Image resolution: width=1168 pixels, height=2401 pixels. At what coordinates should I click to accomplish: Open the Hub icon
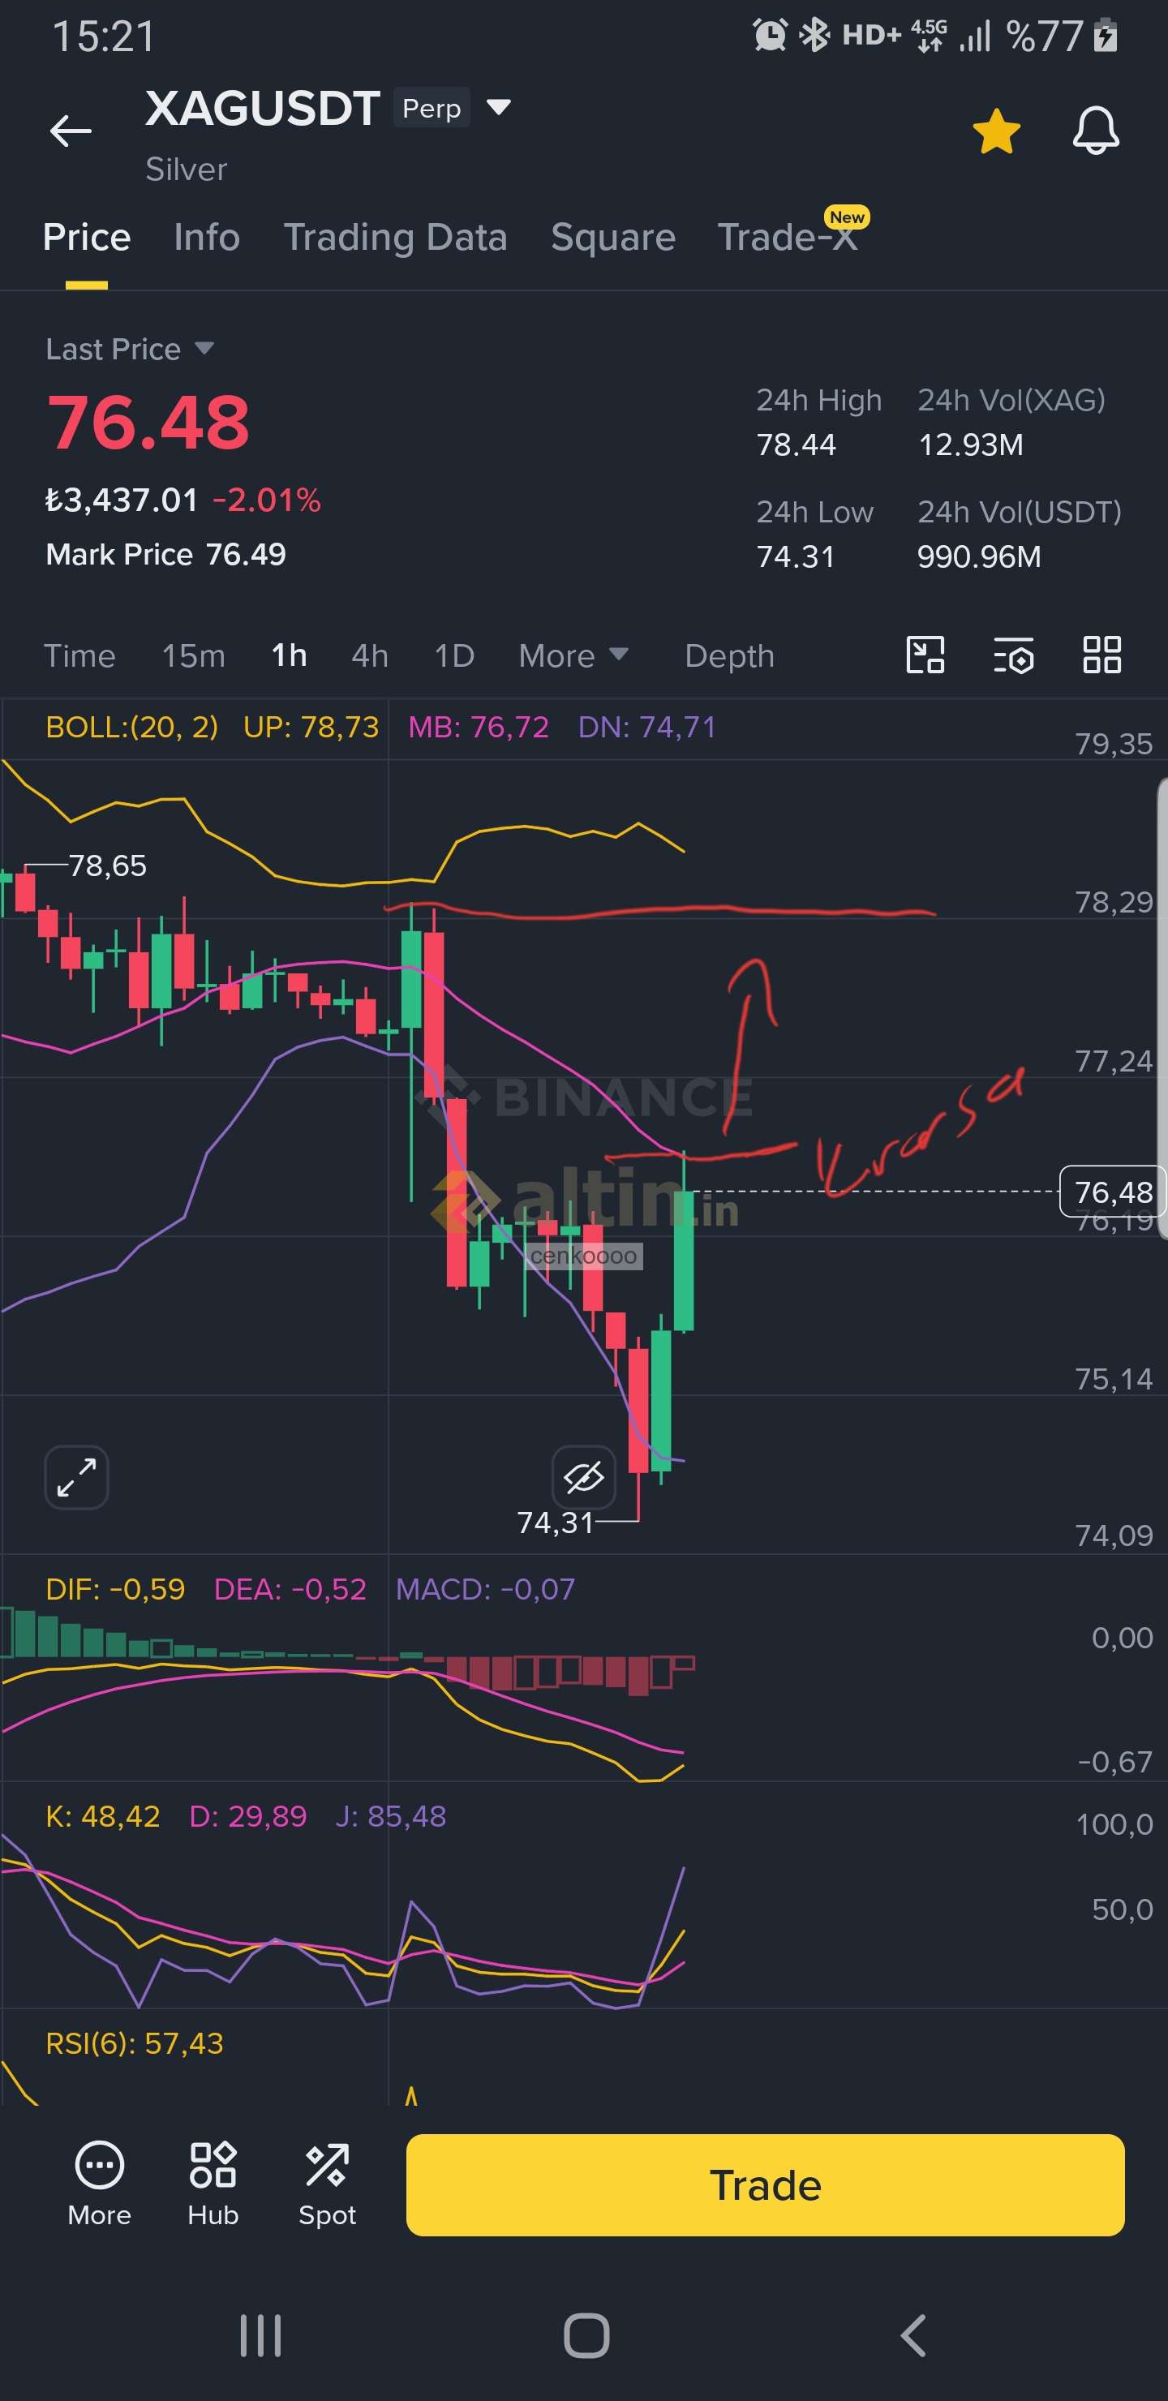[x=213, y=2184]
